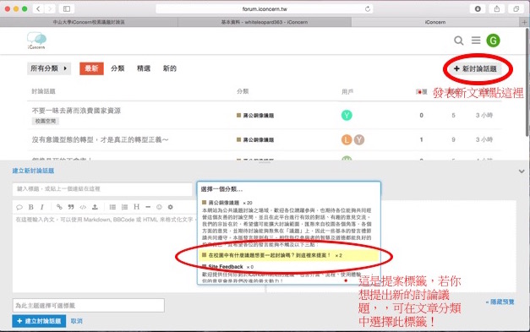Click the blue 建立討論話題 submit button
Screen dimensions: 530x332
click(x=39, y=321)
